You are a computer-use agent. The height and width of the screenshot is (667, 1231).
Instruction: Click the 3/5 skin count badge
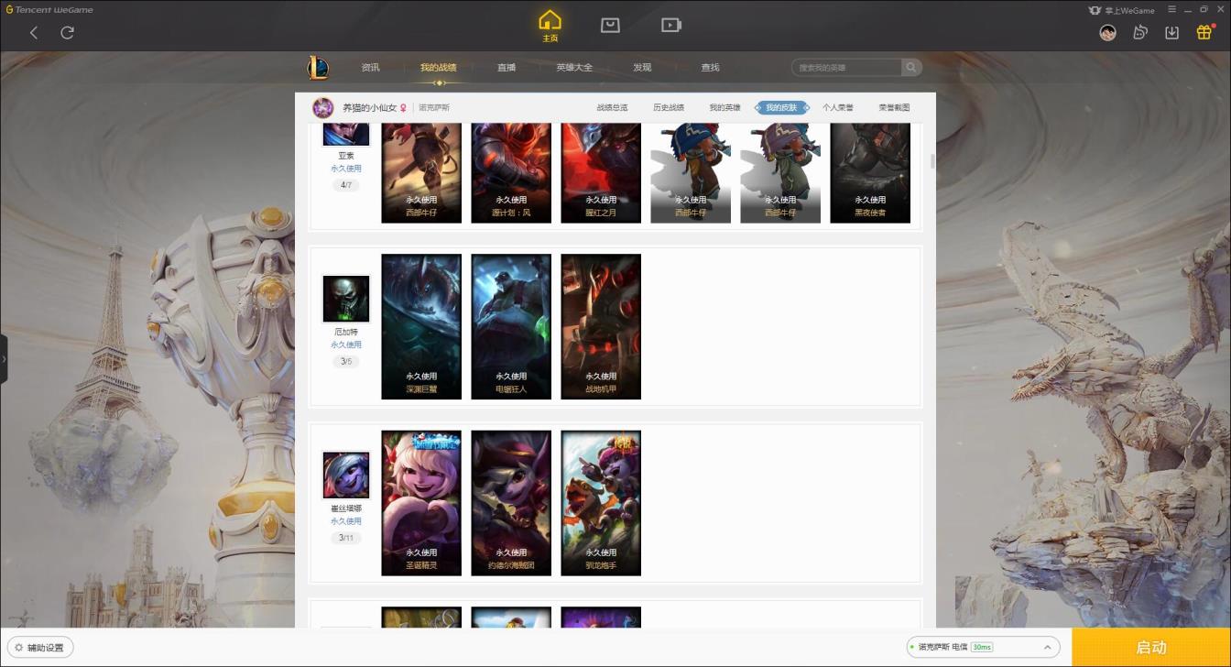click(x=346, y=361)
